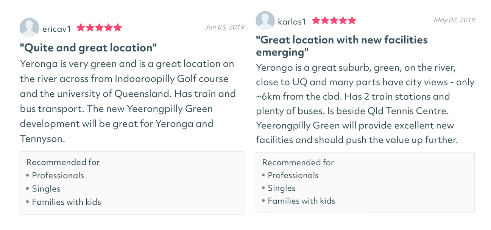Viewport: 491px width, 230px height.
Task: Click the Jun 03, 2019 review date
Action: tap(224, 27)
